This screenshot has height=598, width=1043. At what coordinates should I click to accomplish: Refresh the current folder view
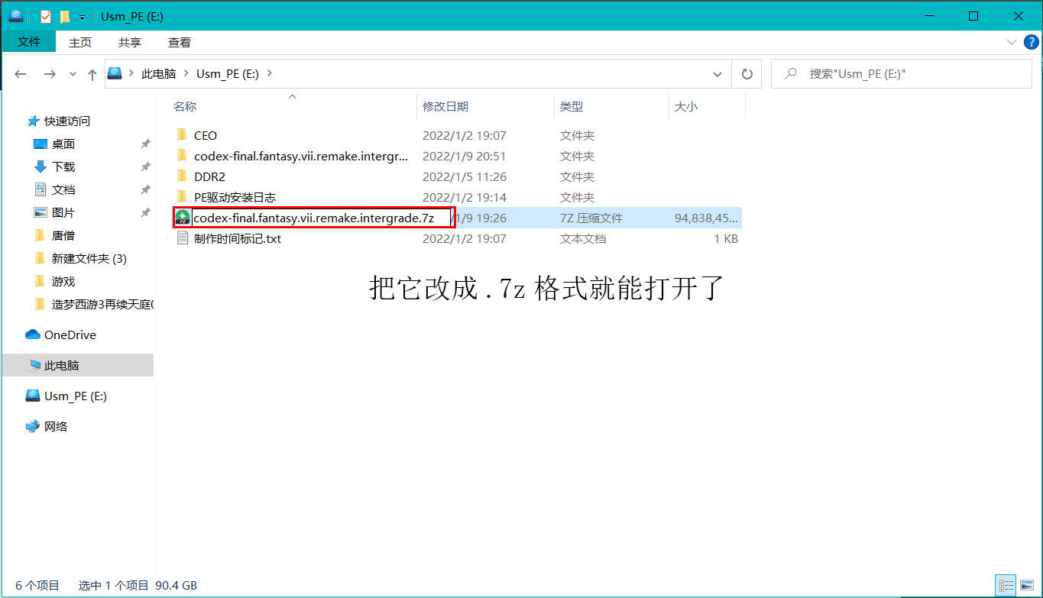pos(747,74)
